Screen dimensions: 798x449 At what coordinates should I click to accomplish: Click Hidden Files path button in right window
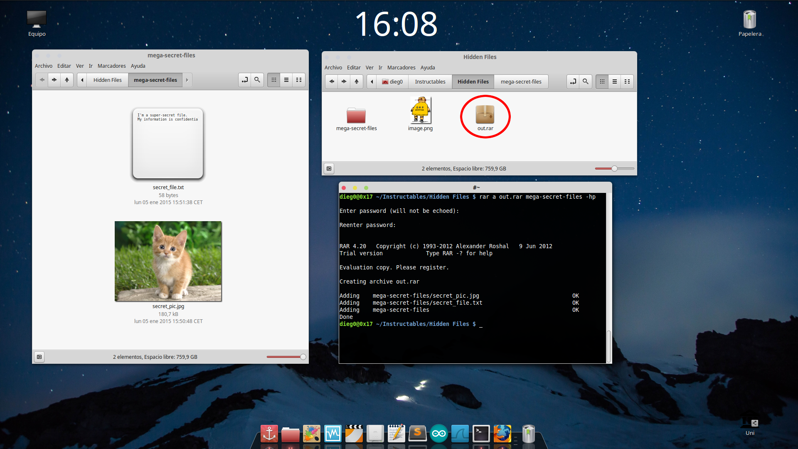pos(473,81)
